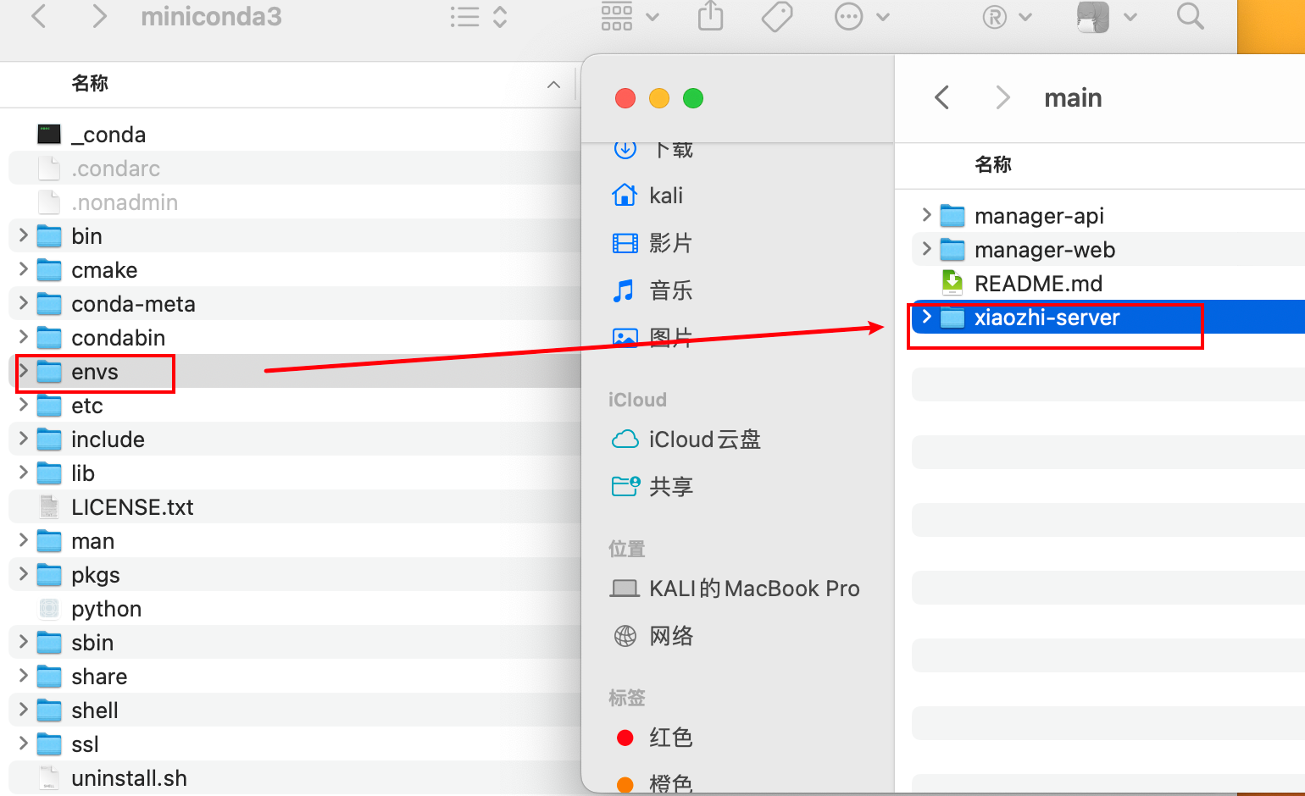Sort the main window by 名称
The image size is (1305, 796).
[x=993, y=164]
